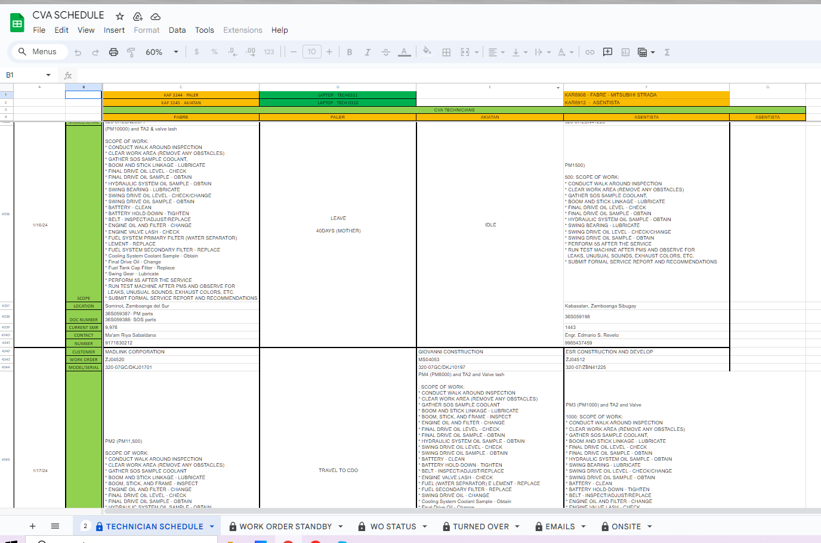Image resolution: width=821 pixels, height=543 pixels.
Task: Open the all sheets list icon
Action: click(x=55, y=526)
